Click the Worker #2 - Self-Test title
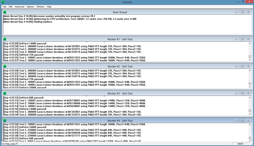This screenshot has height=146, width=254. point(120,66)
